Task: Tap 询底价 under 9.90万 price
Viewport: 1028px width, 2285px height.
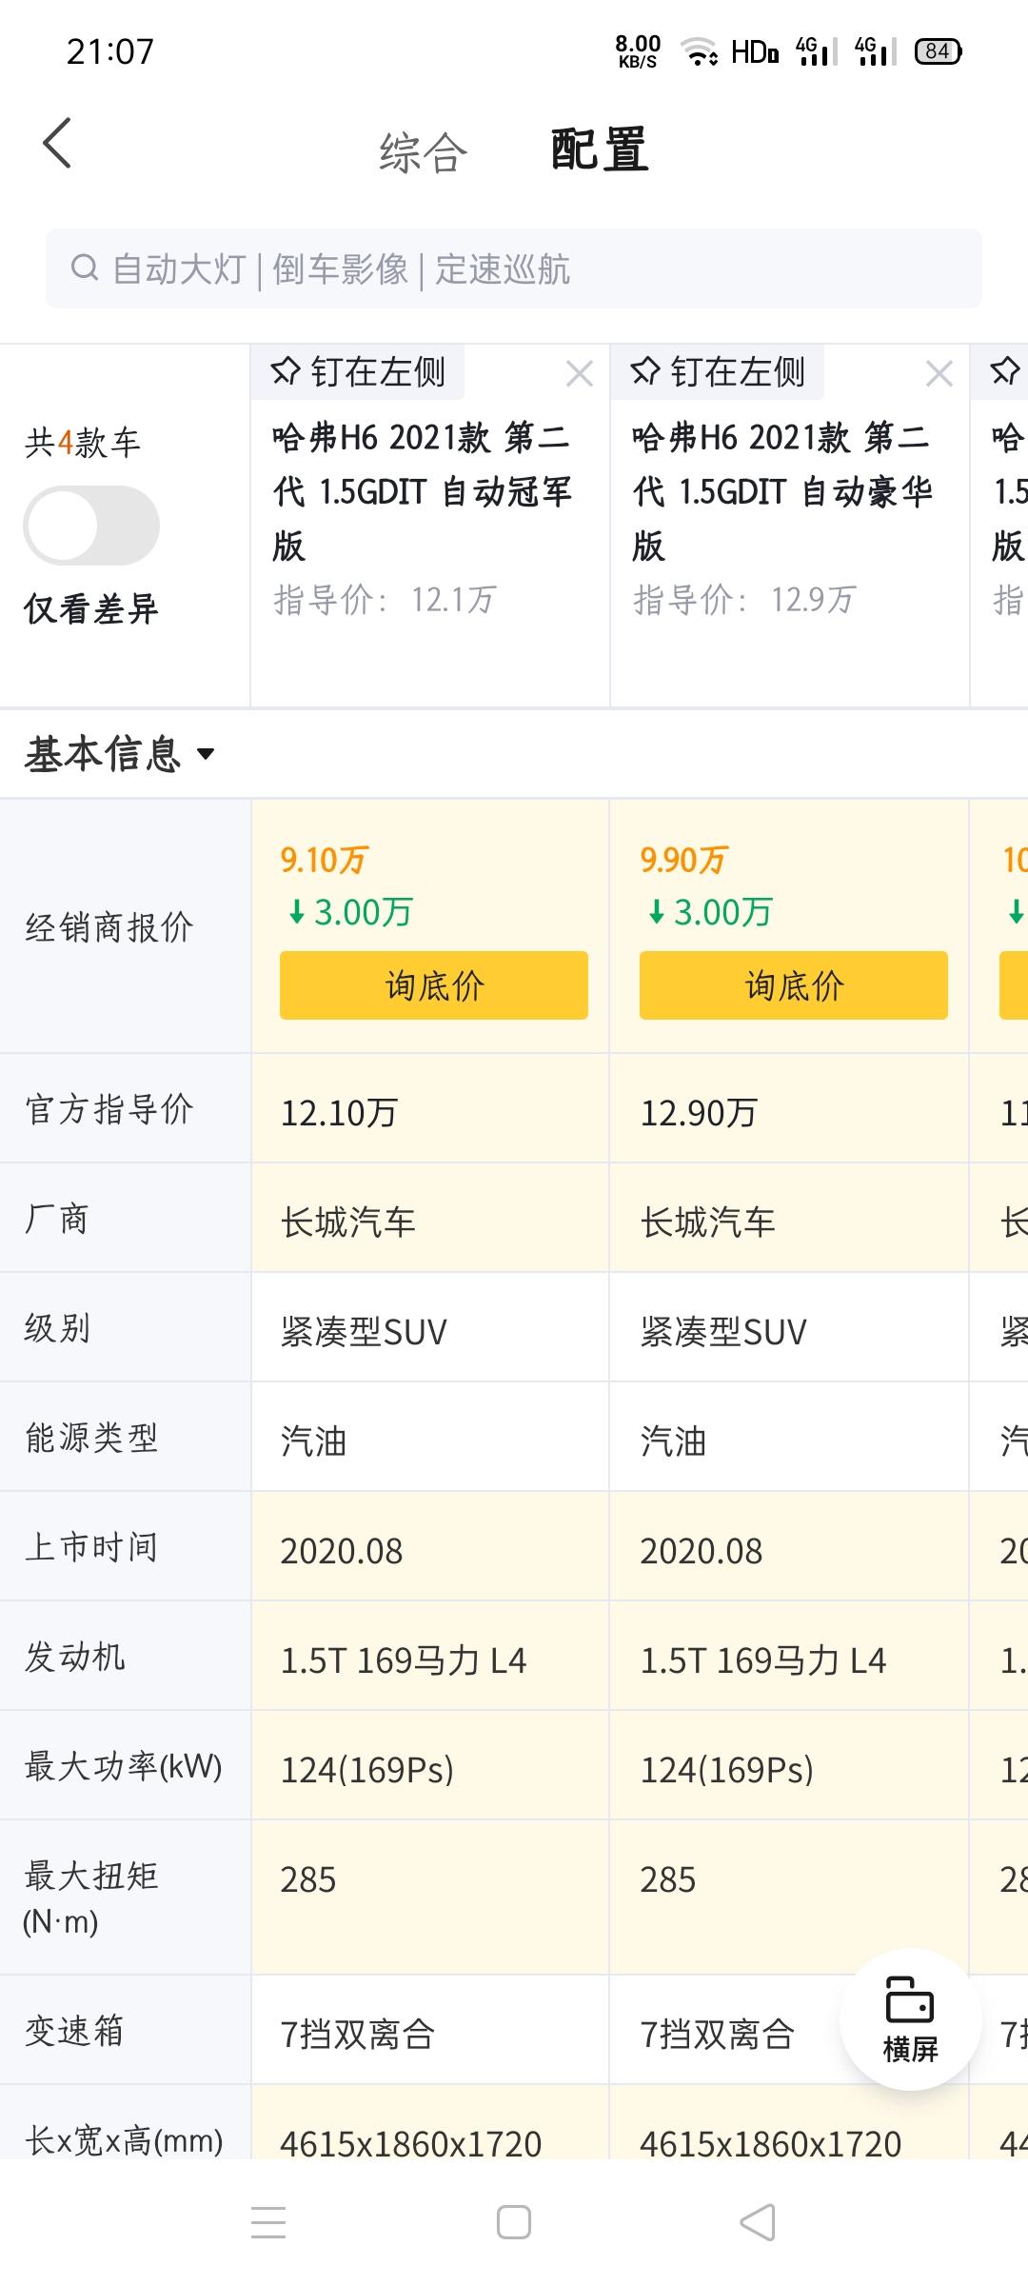Action: (794, 985)
